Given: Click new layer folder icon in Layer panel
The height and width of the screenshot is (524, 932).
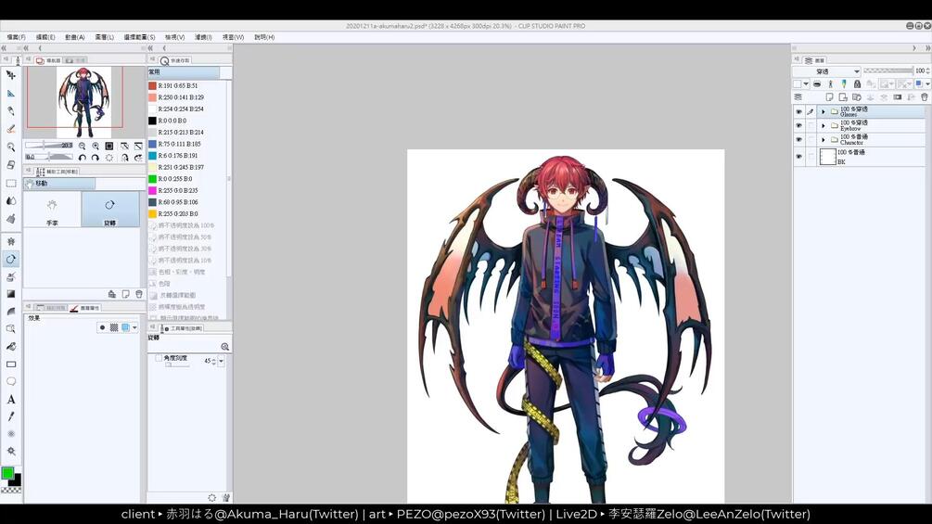Looking at the screenshot, I should coord(857,96).
